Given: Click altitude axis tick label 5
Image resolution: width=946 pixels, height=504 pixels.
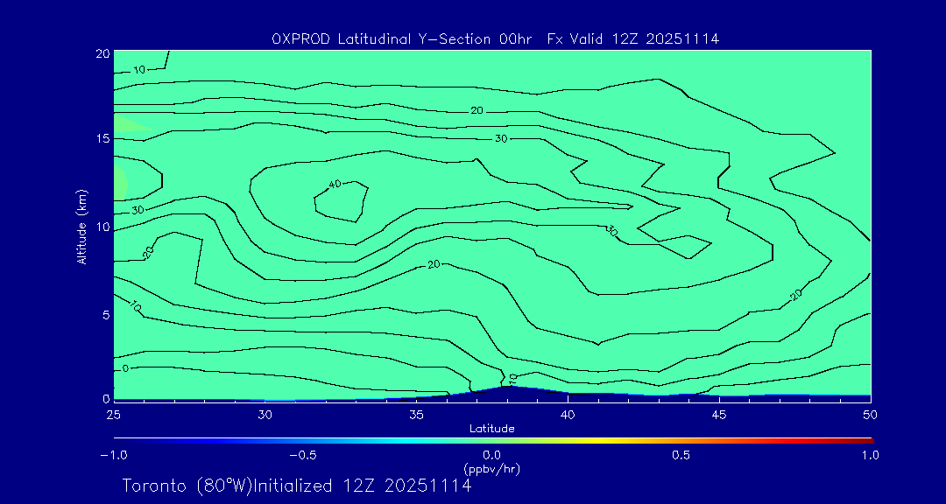Looking at the screenshot, I should 106,315.
